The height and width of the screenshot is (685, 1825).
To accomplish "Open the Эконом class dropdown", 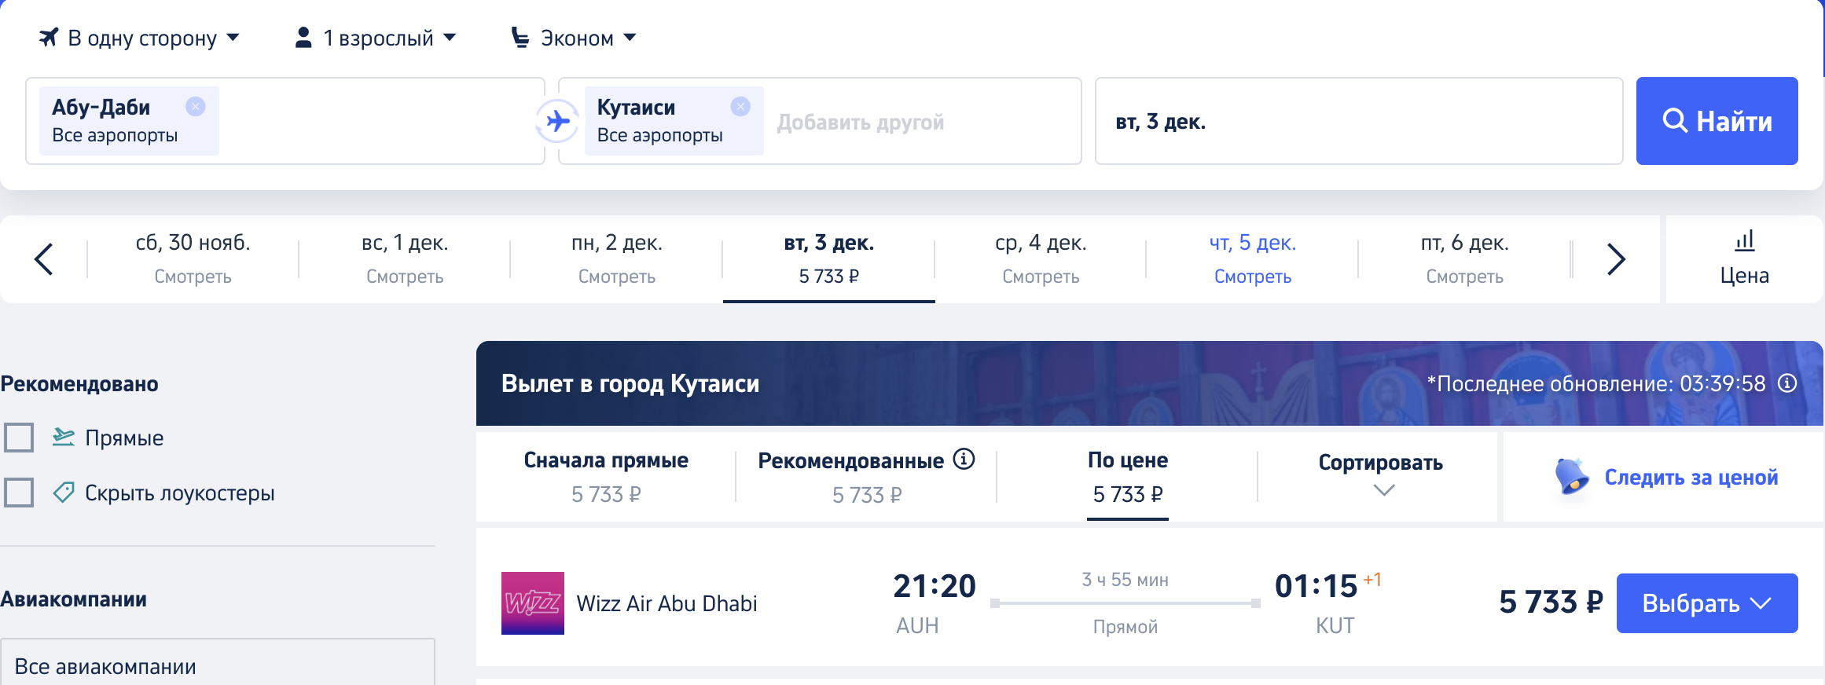I will [574, 38].
